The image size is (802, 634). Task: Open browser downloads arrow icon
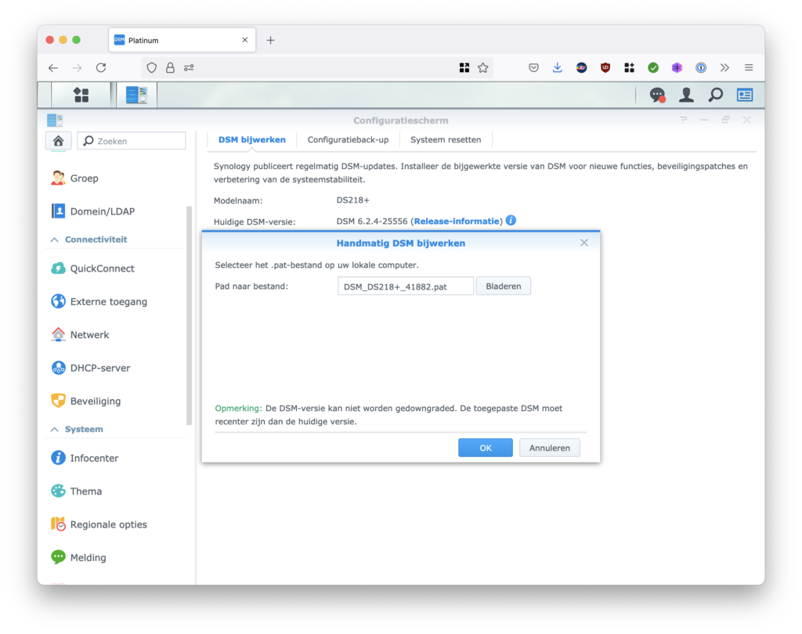click(x=557, y=67)
